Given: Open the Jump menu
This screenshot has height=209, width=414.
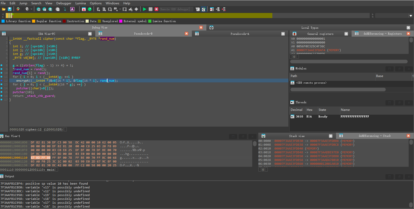Looking at the screenshot, I should tap(23, 3).
